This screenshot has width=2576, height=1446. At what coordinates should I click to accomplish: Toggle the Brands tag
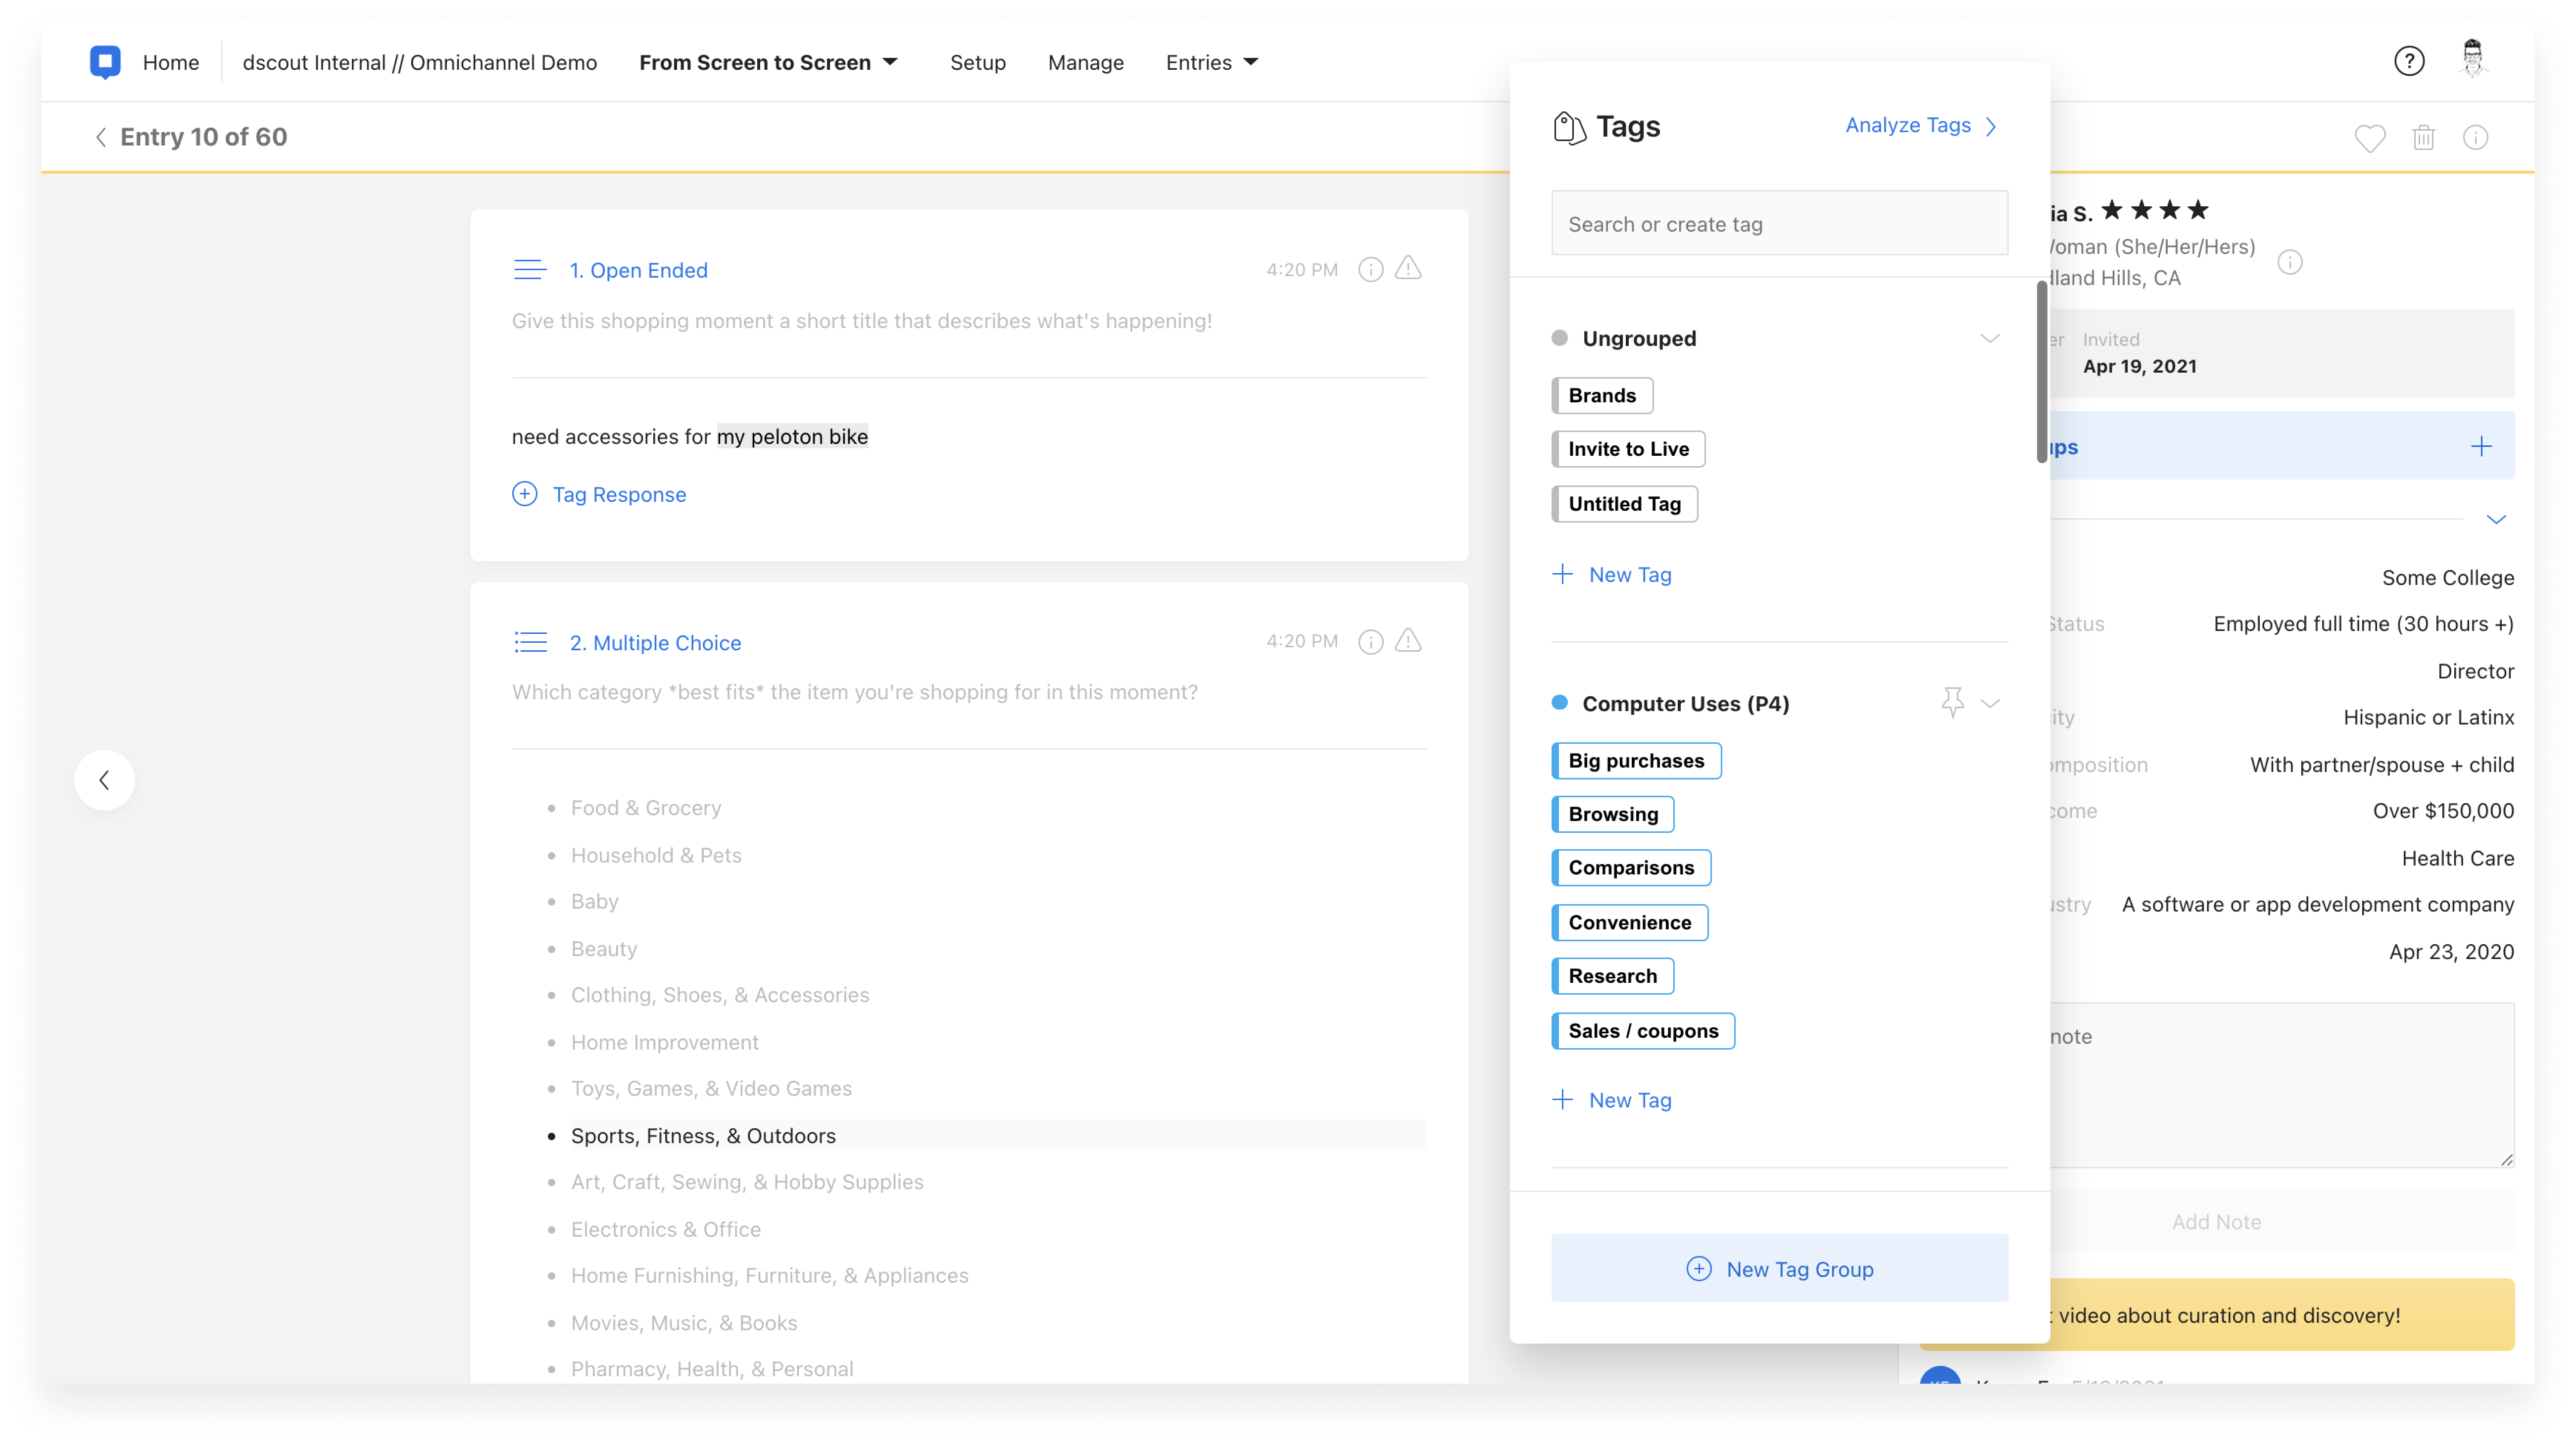pyautogui.click(x=1602, y=395)
